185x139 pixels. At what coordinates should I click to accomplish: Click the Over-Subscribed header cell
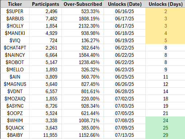tap(83, 4)
